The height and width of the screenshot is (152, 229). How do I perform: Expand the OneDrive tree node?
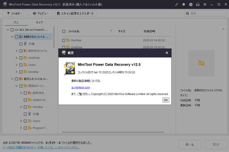point(16,58)
